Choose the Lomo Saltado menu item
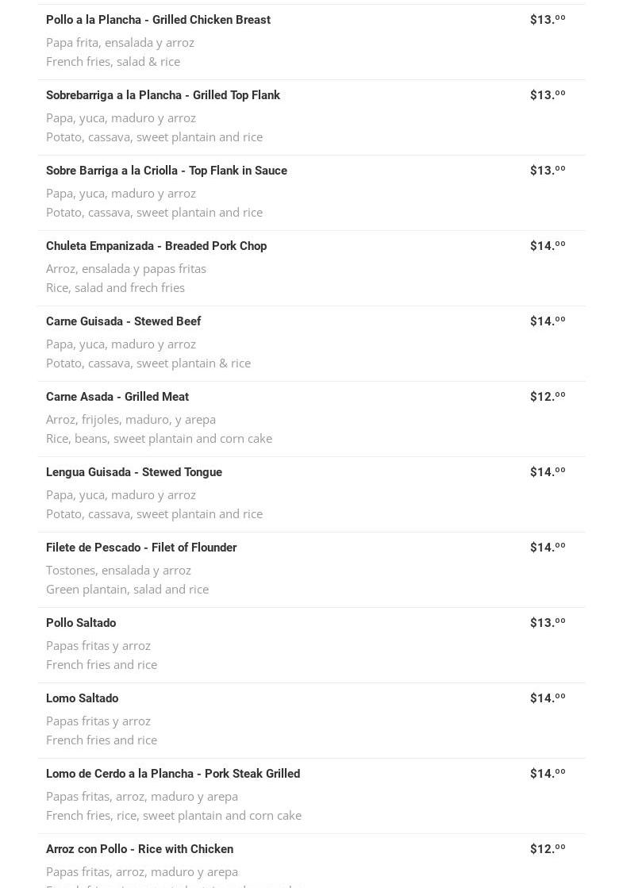623x888 pixels. pyautogui.click(x=82, y=698)
